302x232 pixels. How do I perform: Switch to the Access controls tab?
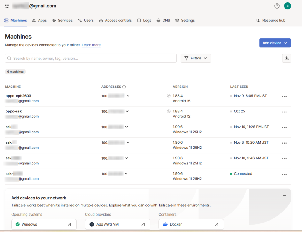pyautogui.click(x=115, y=21)
